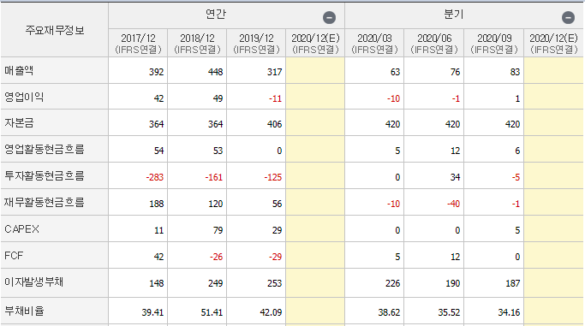Image resolution: width=585 pixels, height=326 pixels.
Task: Select the 2018/12 annual column header
Action: click(197, 44)
